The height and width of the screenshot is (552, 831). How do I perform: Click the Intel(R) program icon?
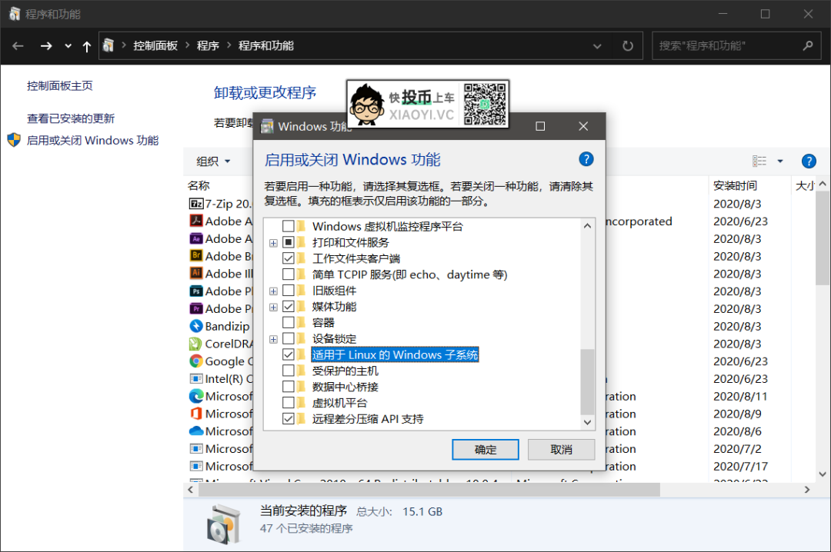[196, 378]
